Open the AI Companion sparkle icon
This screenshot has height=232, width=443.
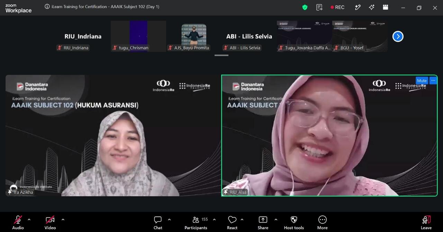372,7
